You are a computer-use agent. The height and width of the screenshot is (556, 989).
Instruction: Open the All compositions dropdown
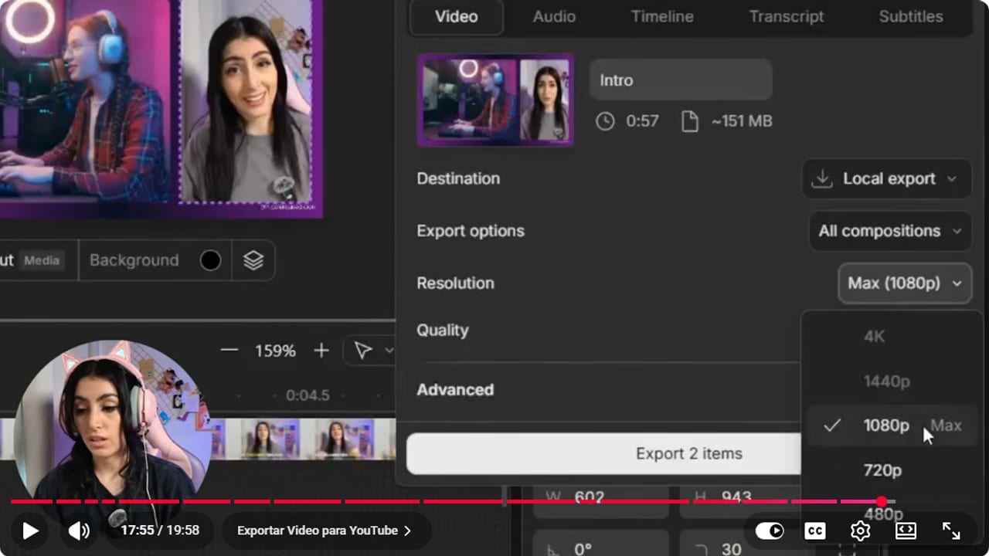point(889,231)
